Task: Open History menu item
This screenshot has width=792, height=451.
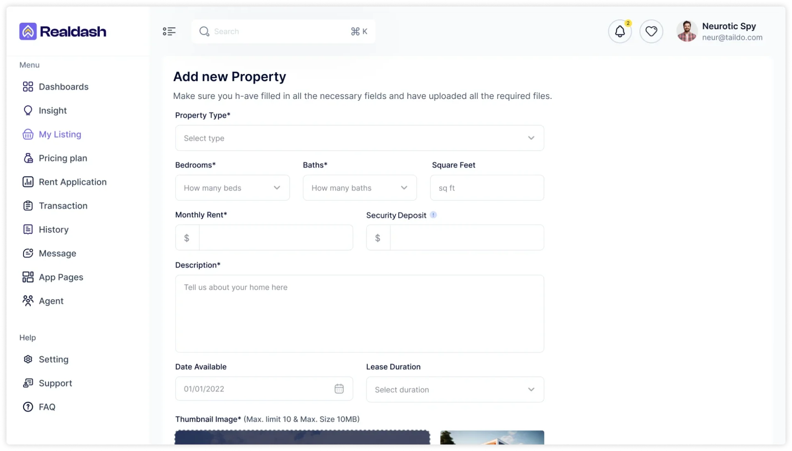Action: point(46,230)
